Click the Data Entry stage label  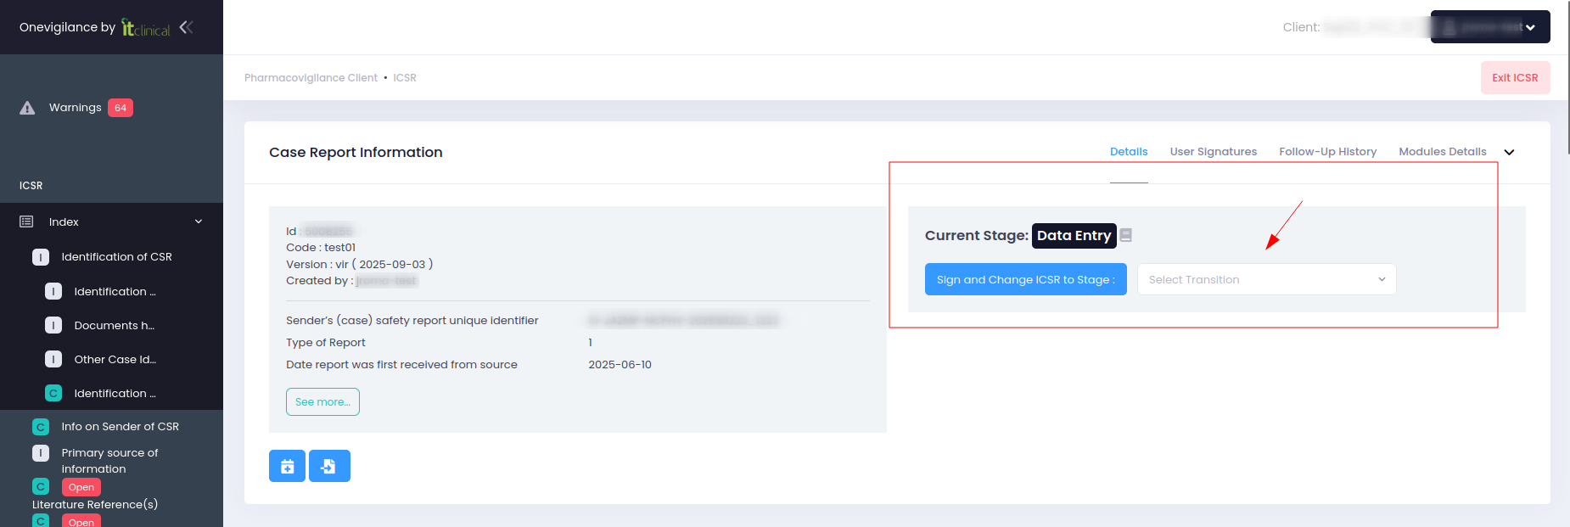coord(1074,235)
